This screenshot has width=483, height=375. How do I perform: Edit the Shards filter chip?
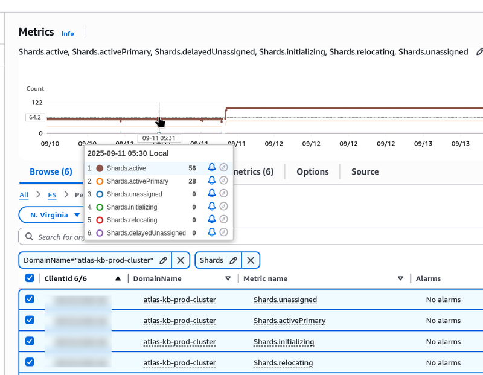tap(233, 260)
